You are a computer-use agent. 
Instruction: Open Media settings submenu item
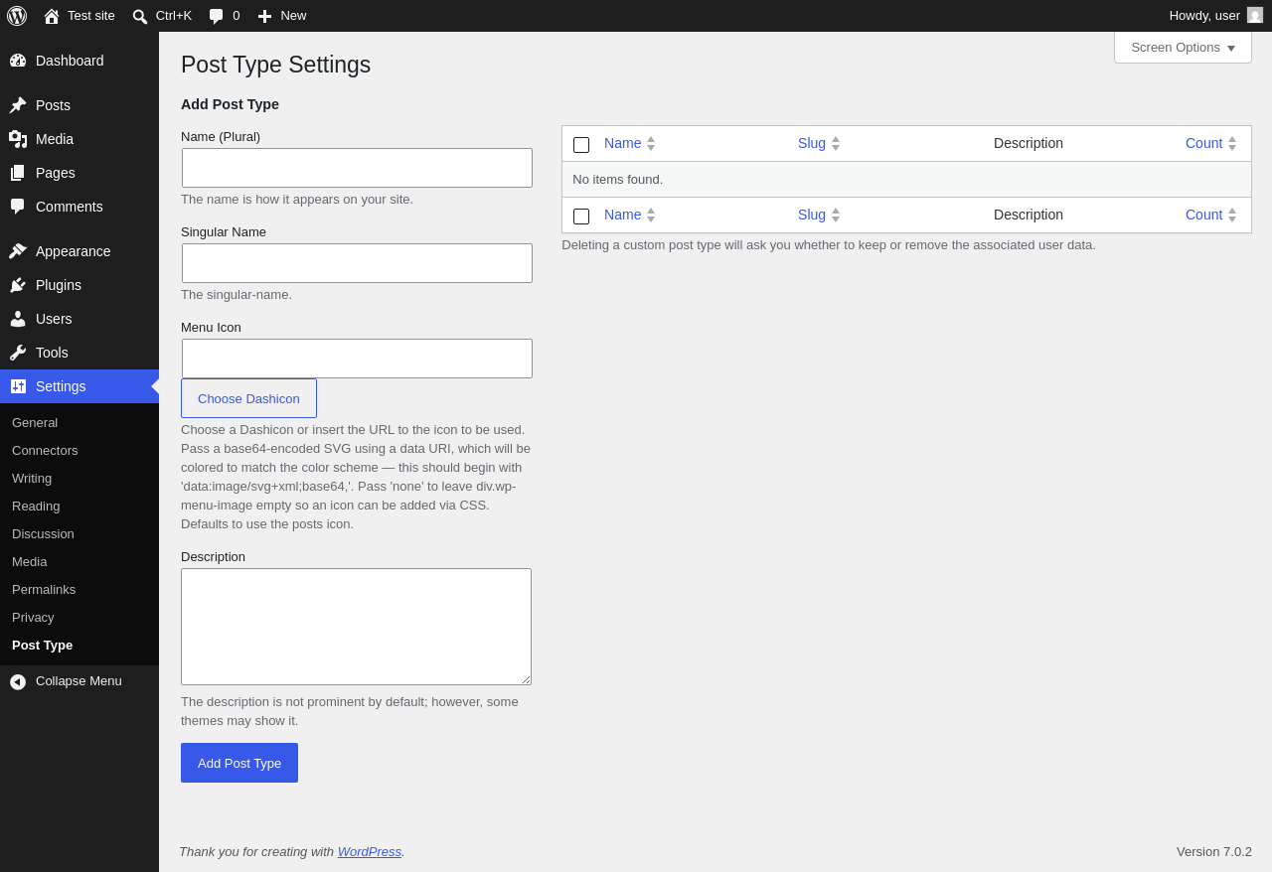coord(30,561)
